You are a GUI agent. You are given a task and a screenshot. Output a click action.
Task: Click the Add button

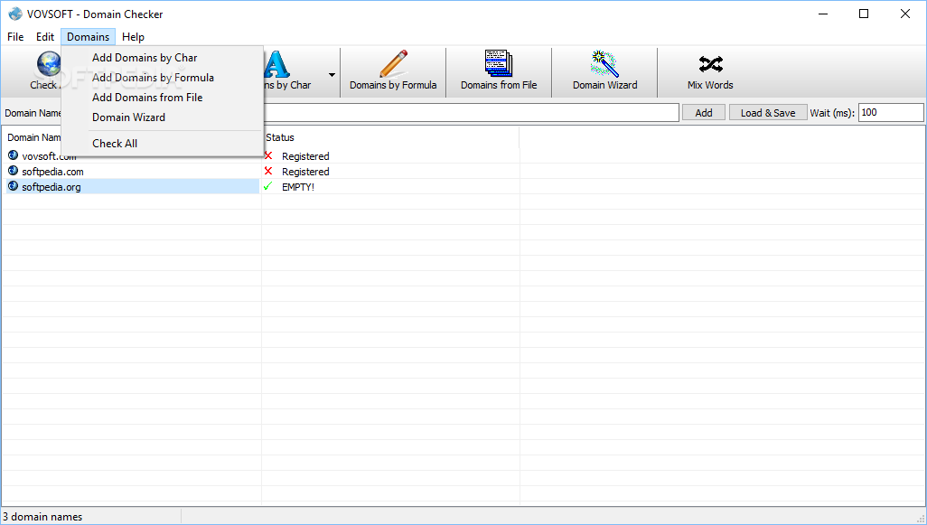(x=704, y=112)
